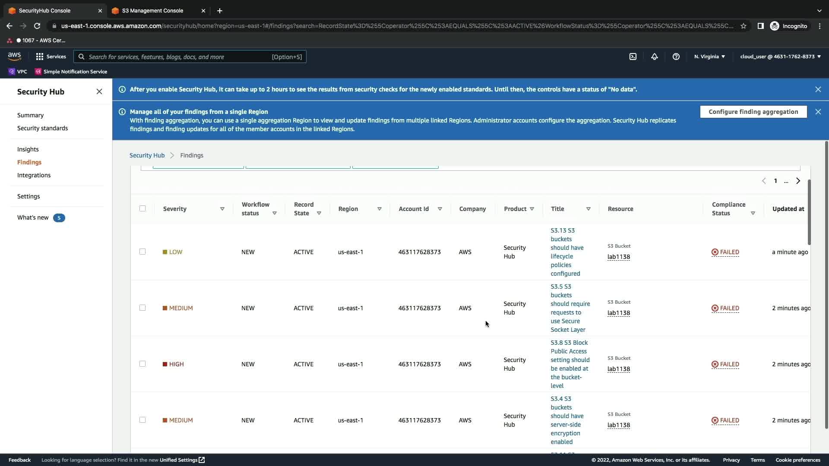Click the help question mark icon
Screen dimensions: 829x466
click(676, 57)
